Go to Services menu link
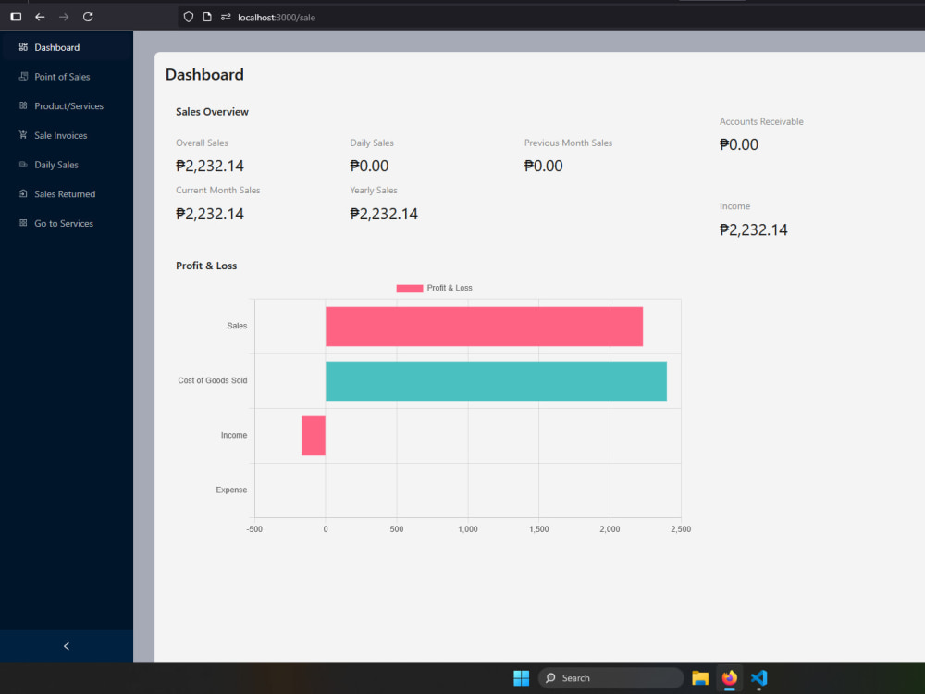Image resolution: width=925 pixels, height=694 pixels. 67,224
